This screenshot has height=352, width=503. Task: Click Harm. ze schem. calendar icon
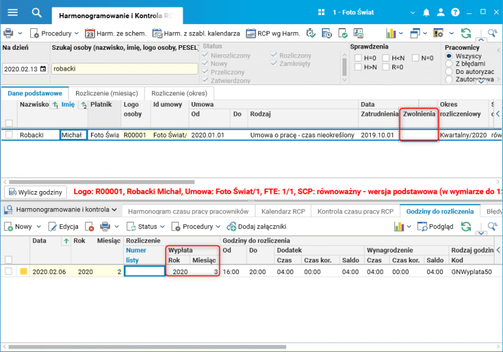click(90, 33)
